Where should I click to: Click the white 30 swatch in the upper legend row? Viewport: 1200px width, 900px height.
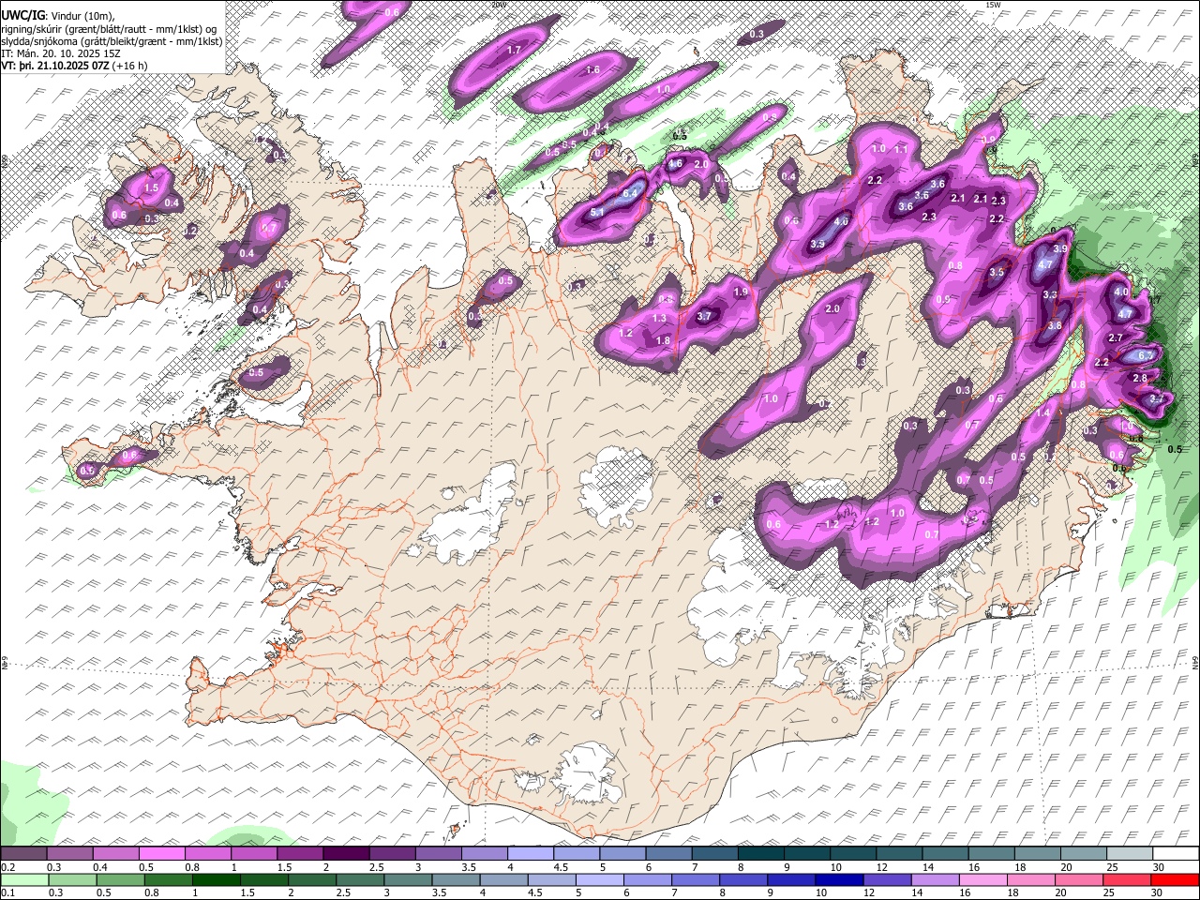pos(1176,854)
